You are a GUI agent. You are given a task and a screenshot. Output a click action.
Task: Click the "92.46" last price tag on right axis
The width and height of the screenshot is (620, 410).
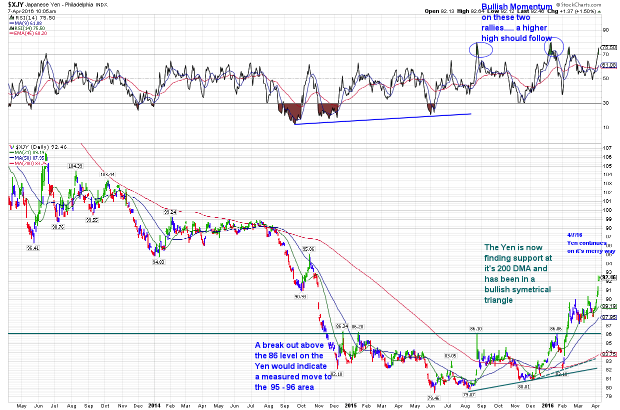pyautogui.click(x=609, y=277)
